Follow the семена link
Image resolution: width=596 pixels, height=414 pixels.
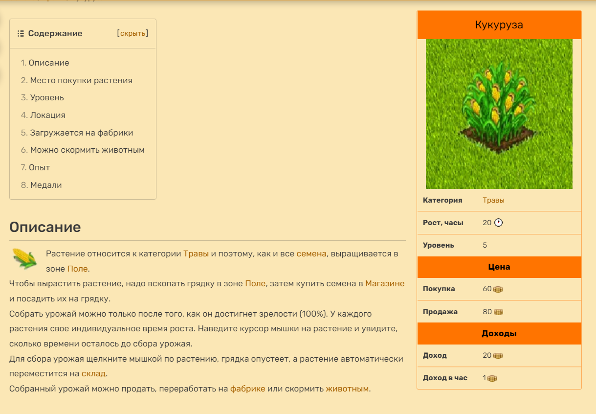click(x=311, y=253)
